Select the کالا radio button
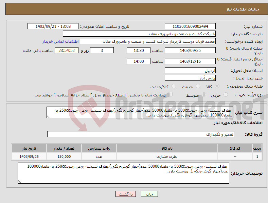The image size is (268, 203). click(217, 86)
